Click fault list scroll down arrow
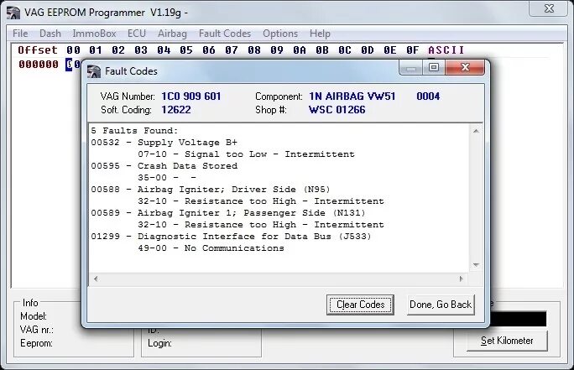The width and height of the screenshot is (574, 370). [x=476, y=265]
